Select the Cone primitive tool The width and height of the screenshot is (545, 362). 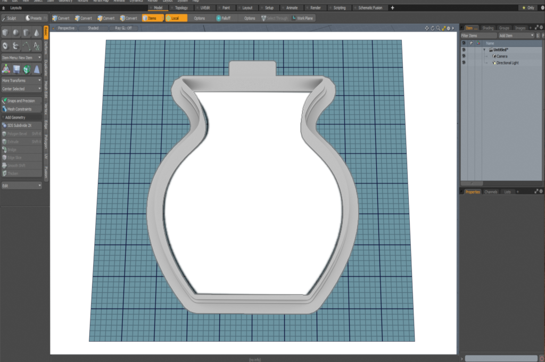tap(37, 33)
